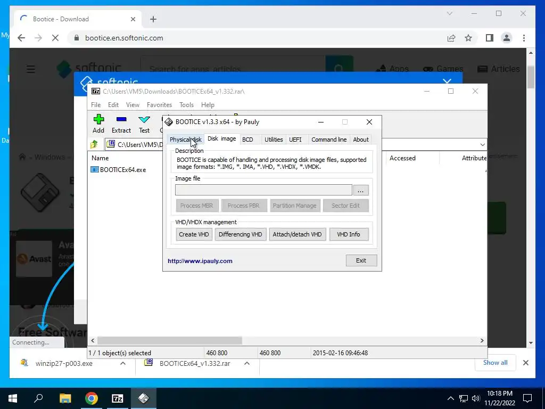Click the up-folder arrow in 7-Zip
The width and height of the screenshot is (545, 409).
94,144
